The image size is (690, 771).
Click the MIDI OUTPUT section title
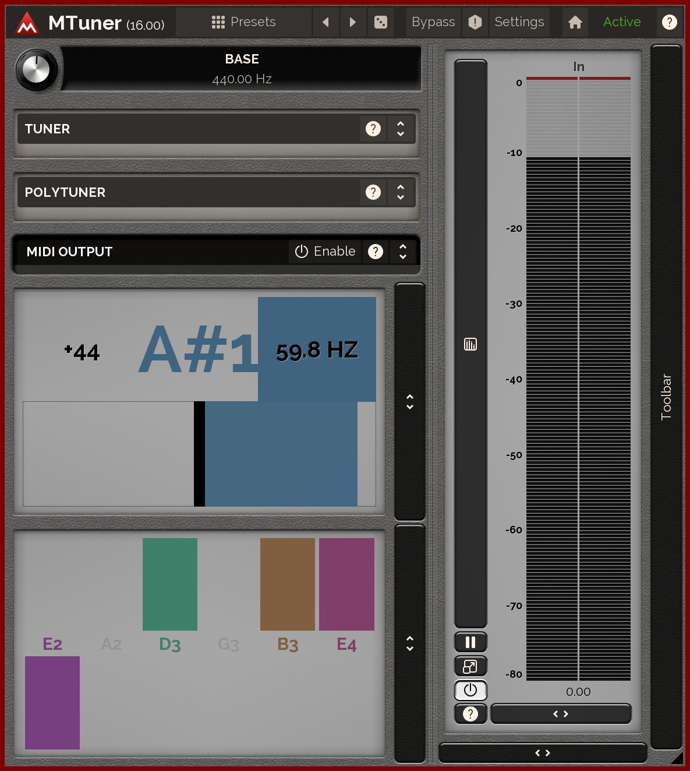[x=69, y=252]
